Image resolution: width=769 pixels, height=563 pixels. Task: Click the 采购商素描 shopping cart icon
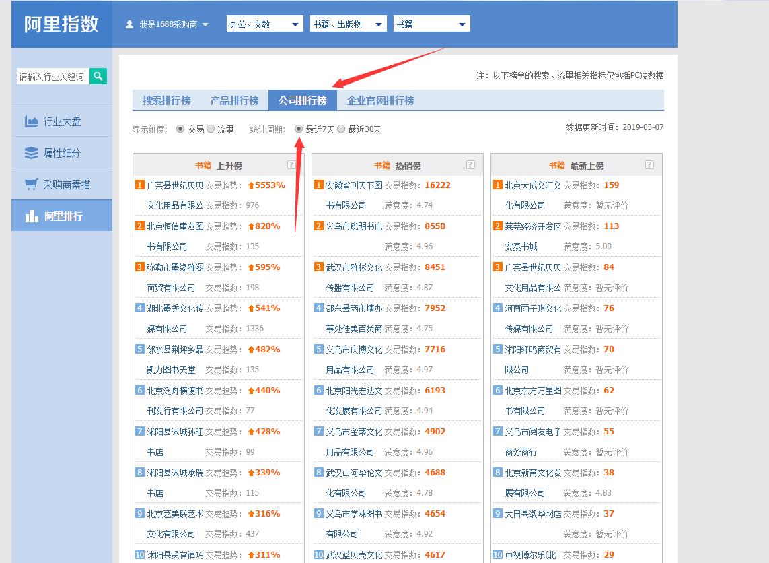32,183
